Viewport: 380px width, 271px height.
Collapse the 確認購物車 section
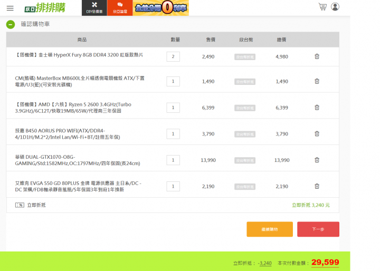point(11,24)
